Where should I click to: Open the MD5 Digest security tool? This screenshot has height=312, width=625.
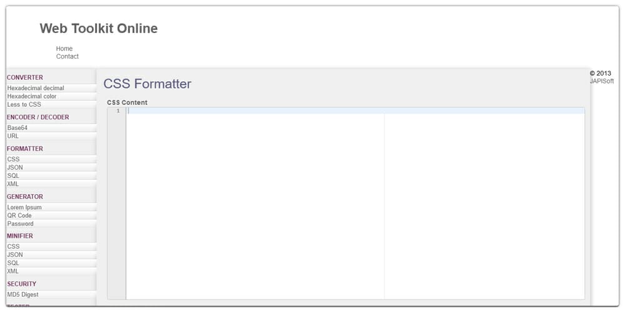pos(22,295)
